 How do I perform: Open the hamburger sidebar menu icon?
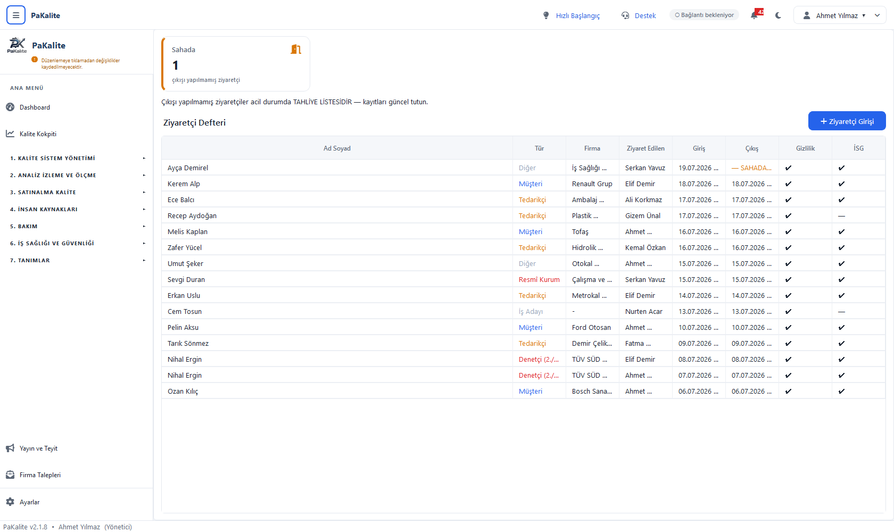[x=16, y=15]
